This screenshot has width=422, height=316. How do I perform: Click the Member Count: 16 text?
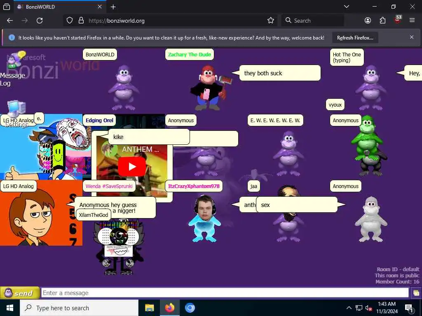[x=397, y=281]
